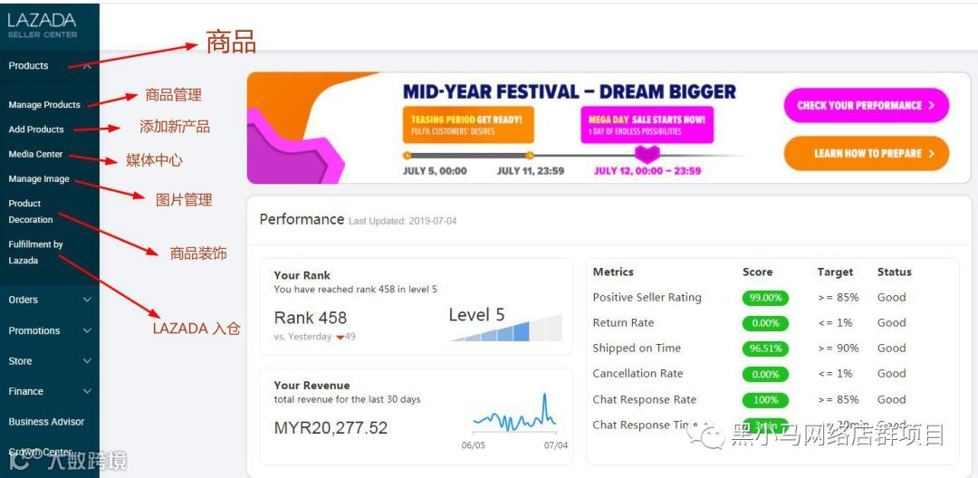Open Manage Image in sidebar
This screenshot has width=978, height=478.
39,179
